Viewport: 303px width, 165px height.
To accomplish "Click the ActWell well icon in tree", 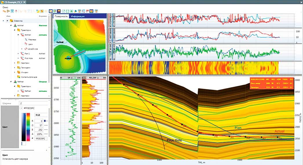I will [15, 25].
